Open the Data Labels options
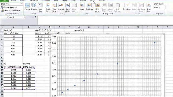The height and width of the screenshot is (97, 173). 68,8
